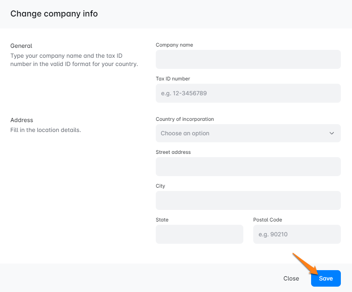Save the company info changes
352x292 pixels.
(326, 278)
